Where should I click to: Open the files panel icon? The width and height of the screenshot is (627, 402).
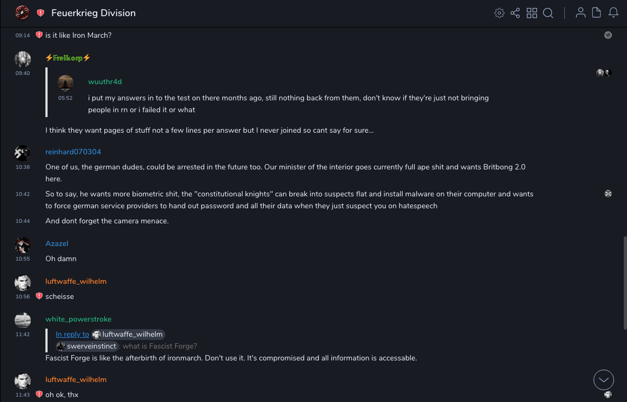[x=596, y=13]
